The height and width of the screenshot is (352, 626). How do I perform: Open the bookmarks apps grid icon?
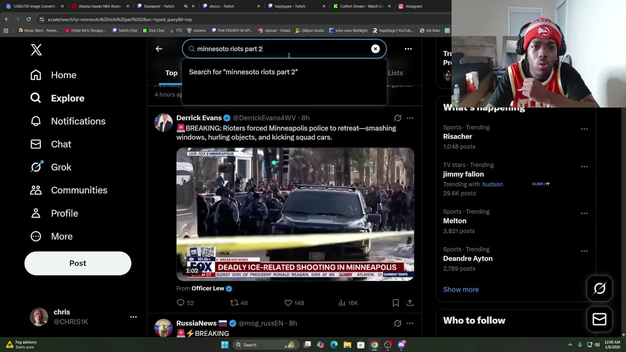pos(6,30)
